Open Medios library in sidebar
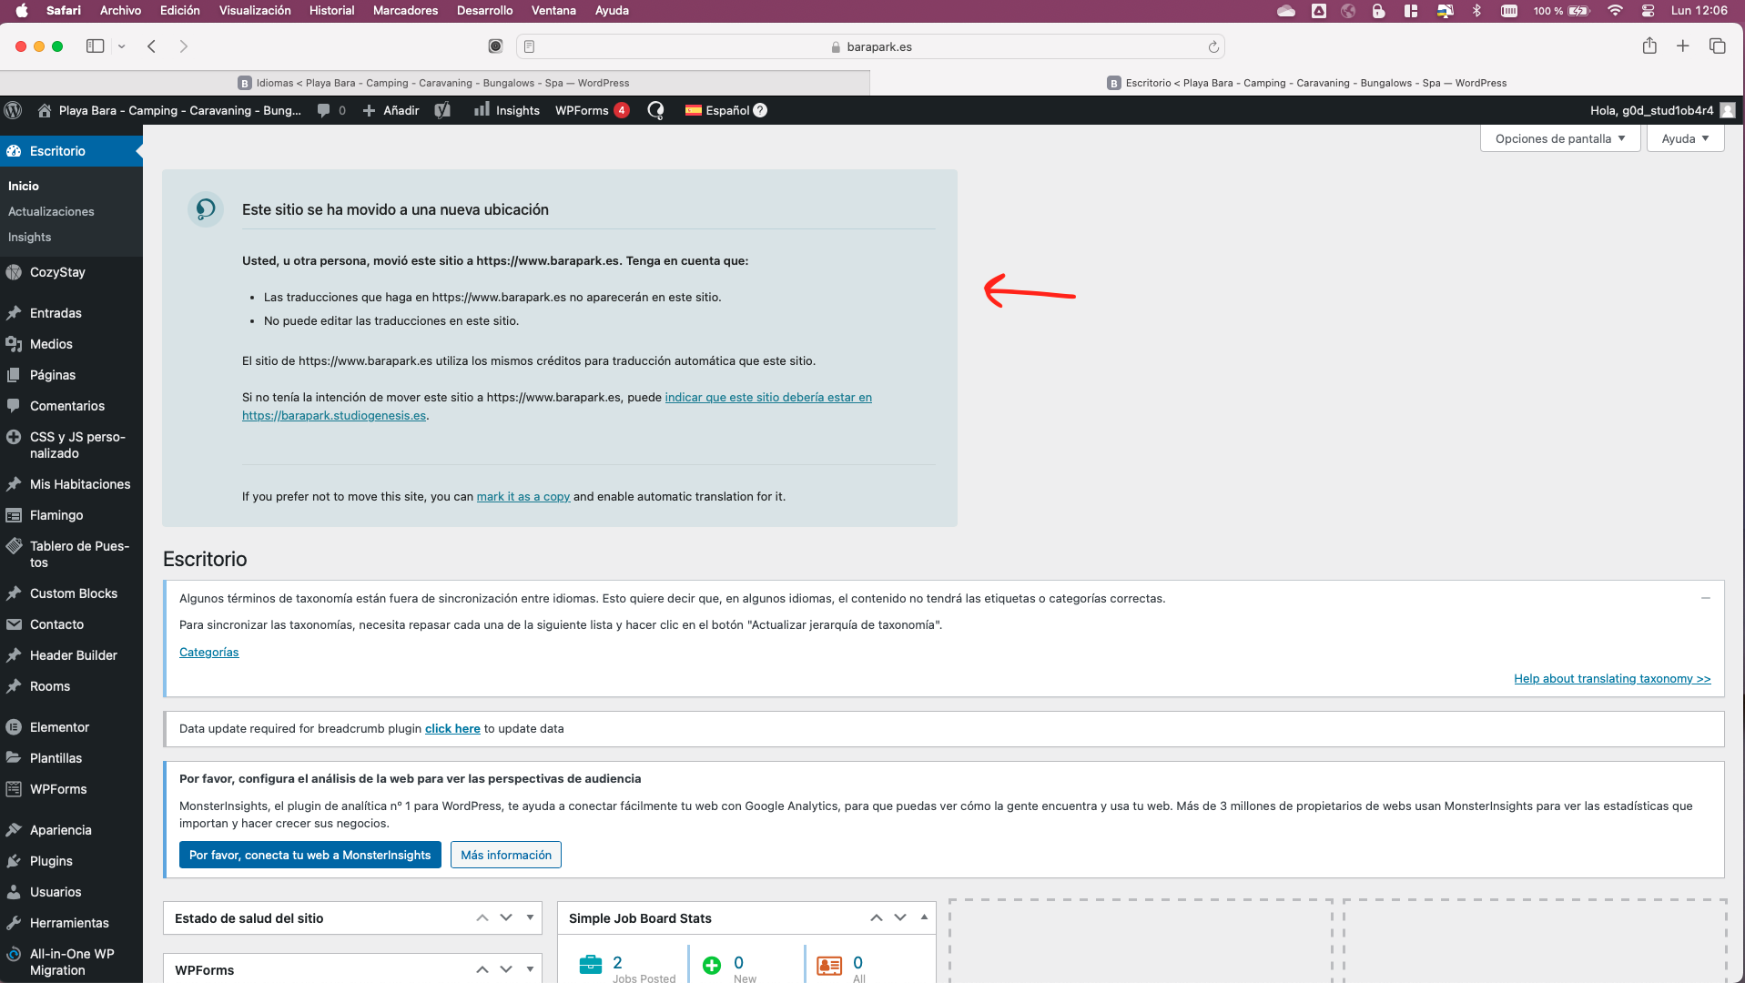The image size is (1745, 983). 71,344
